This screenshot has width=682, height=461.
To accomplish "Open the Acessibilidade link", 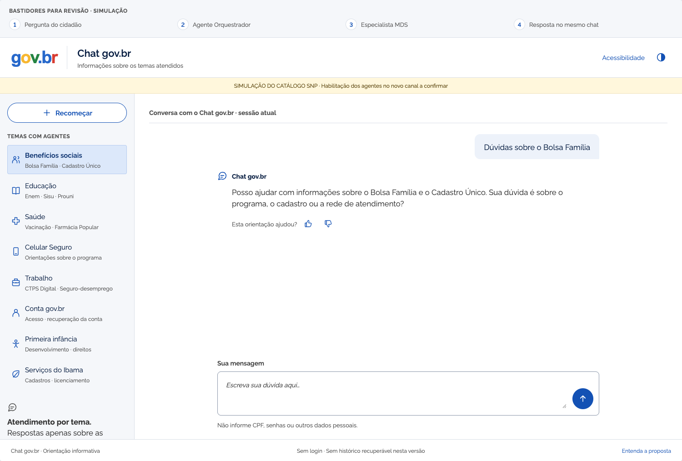I will coord(623,58).
